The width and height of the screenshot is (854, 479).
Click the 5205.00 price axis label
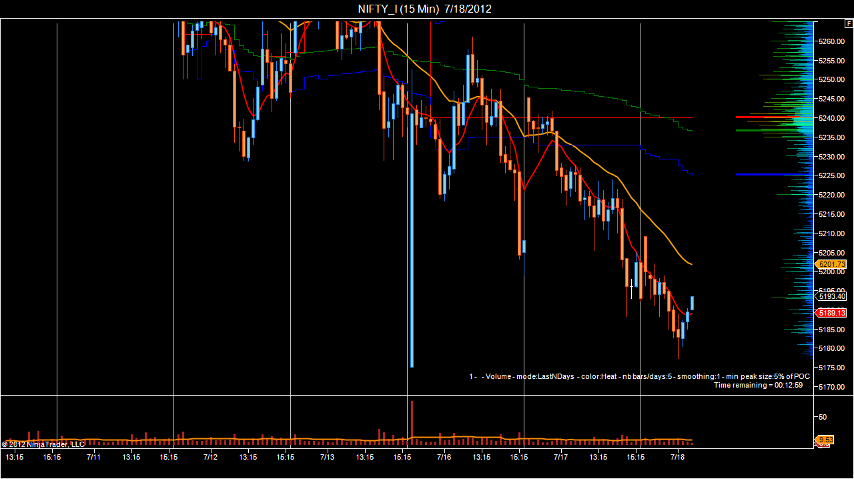831,254
